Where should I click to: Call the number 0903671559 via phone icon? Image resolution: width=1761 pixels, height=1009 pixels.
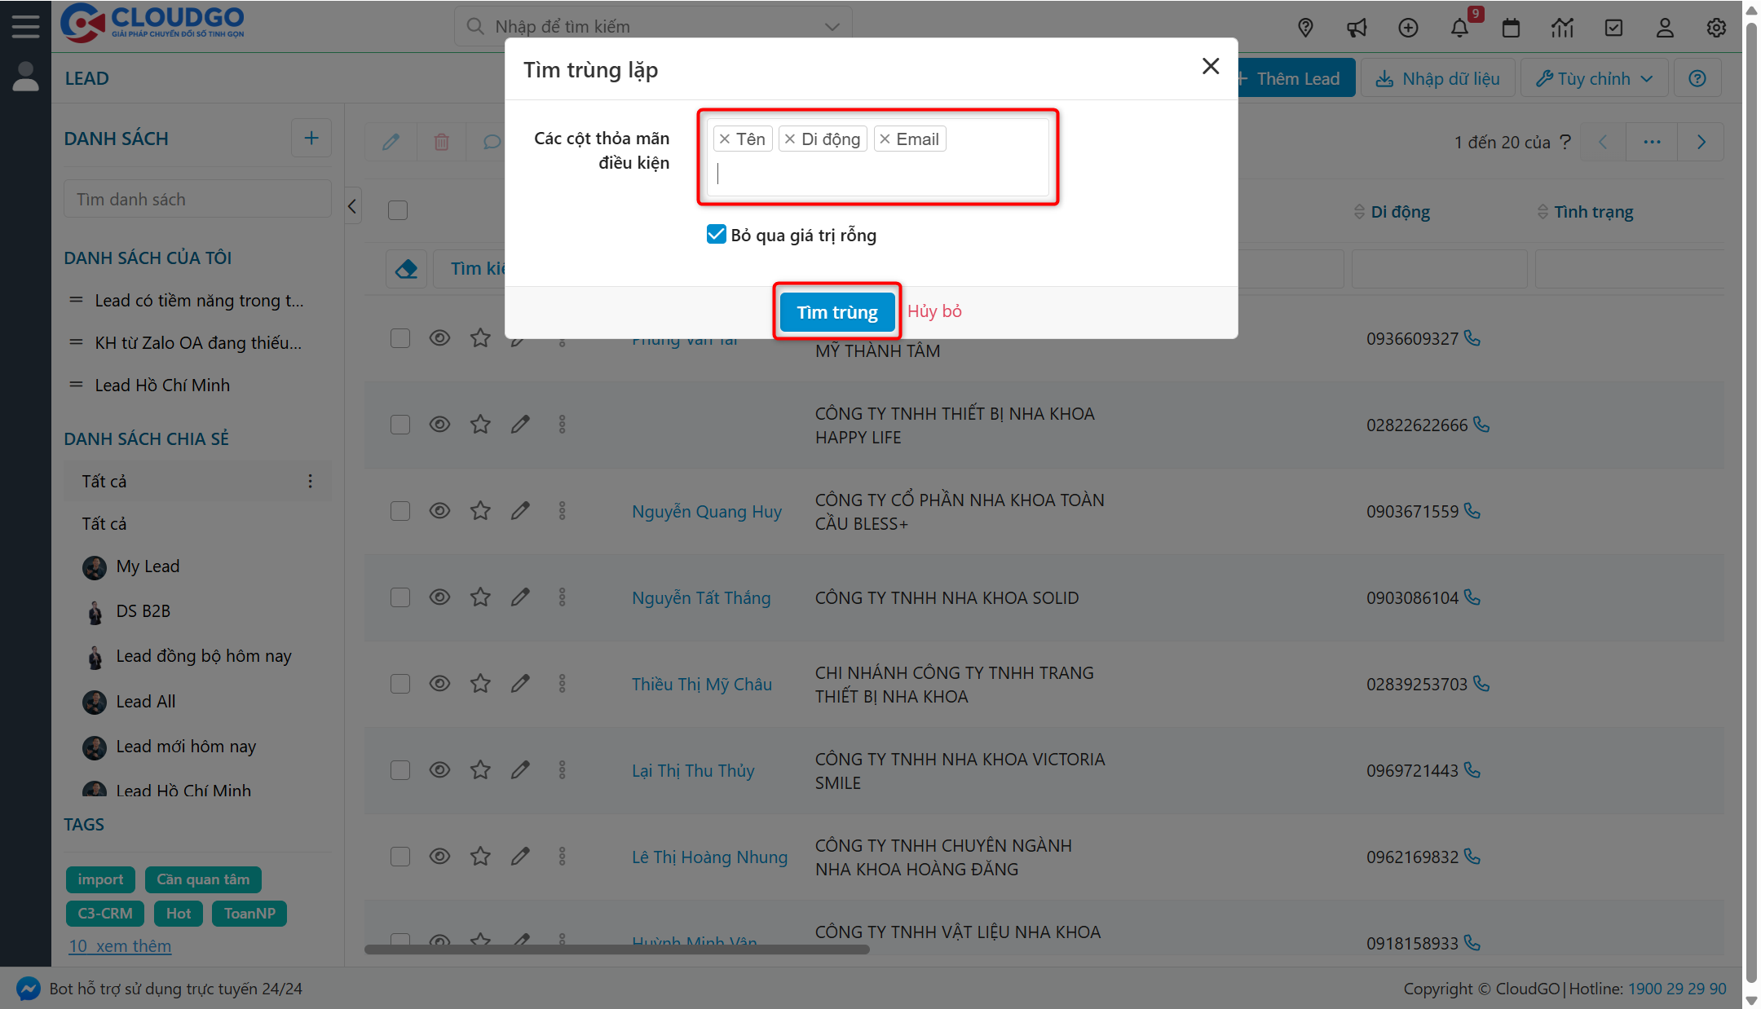(1473, 511)
